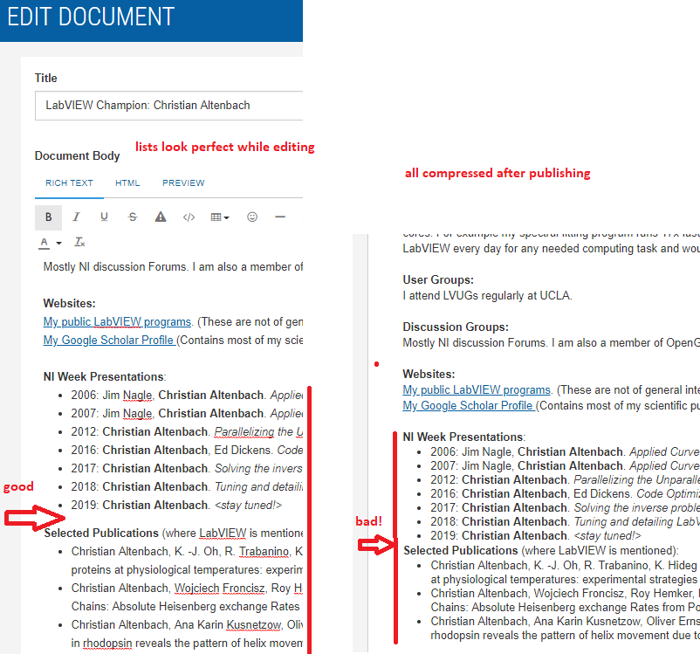Click the 2012 'Parallelizing' item in the published view
This screenshot has height=654, width=700.
[566, 479]
